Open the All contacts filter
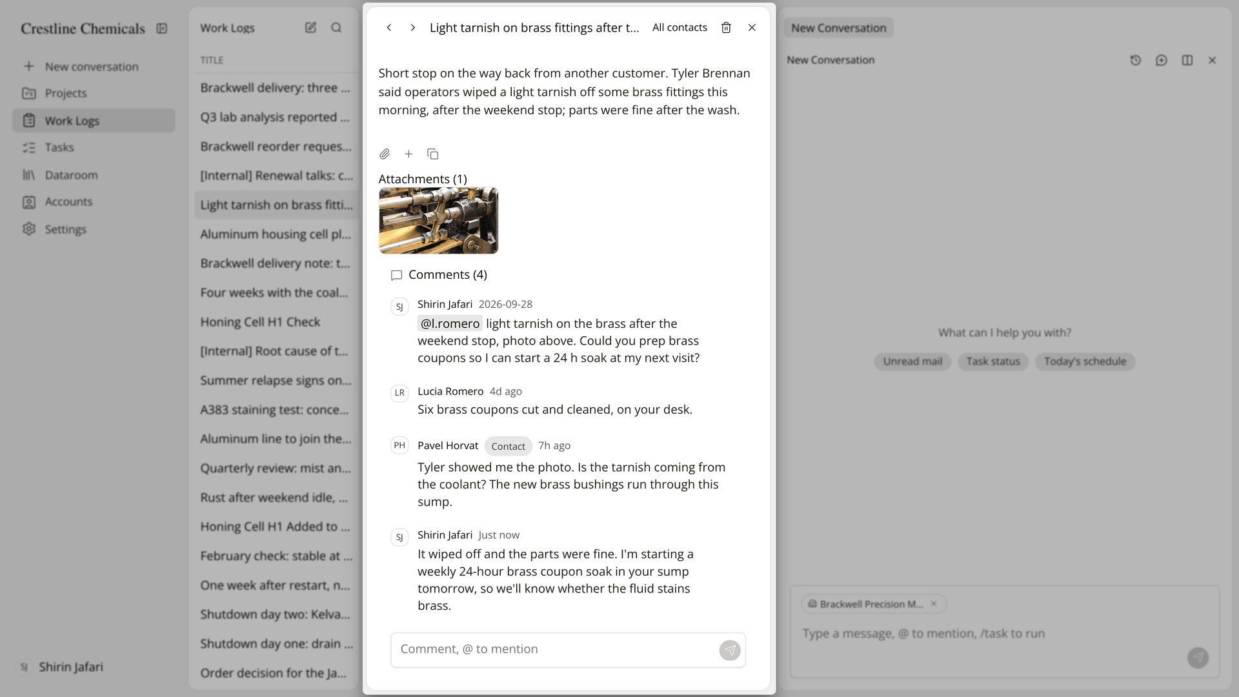The width and height of the screenshot is (1239, 697). pos(680,28)
